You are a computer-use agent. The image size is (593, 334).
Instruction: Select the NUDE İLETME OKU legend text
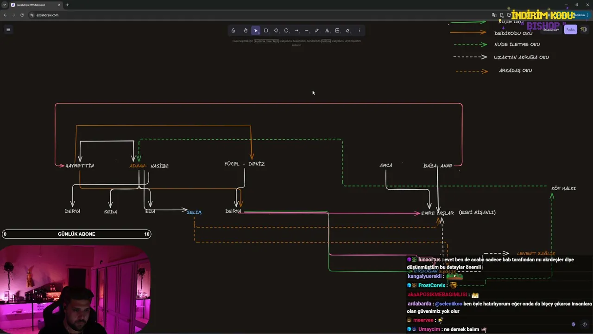[x=517, y=45]
